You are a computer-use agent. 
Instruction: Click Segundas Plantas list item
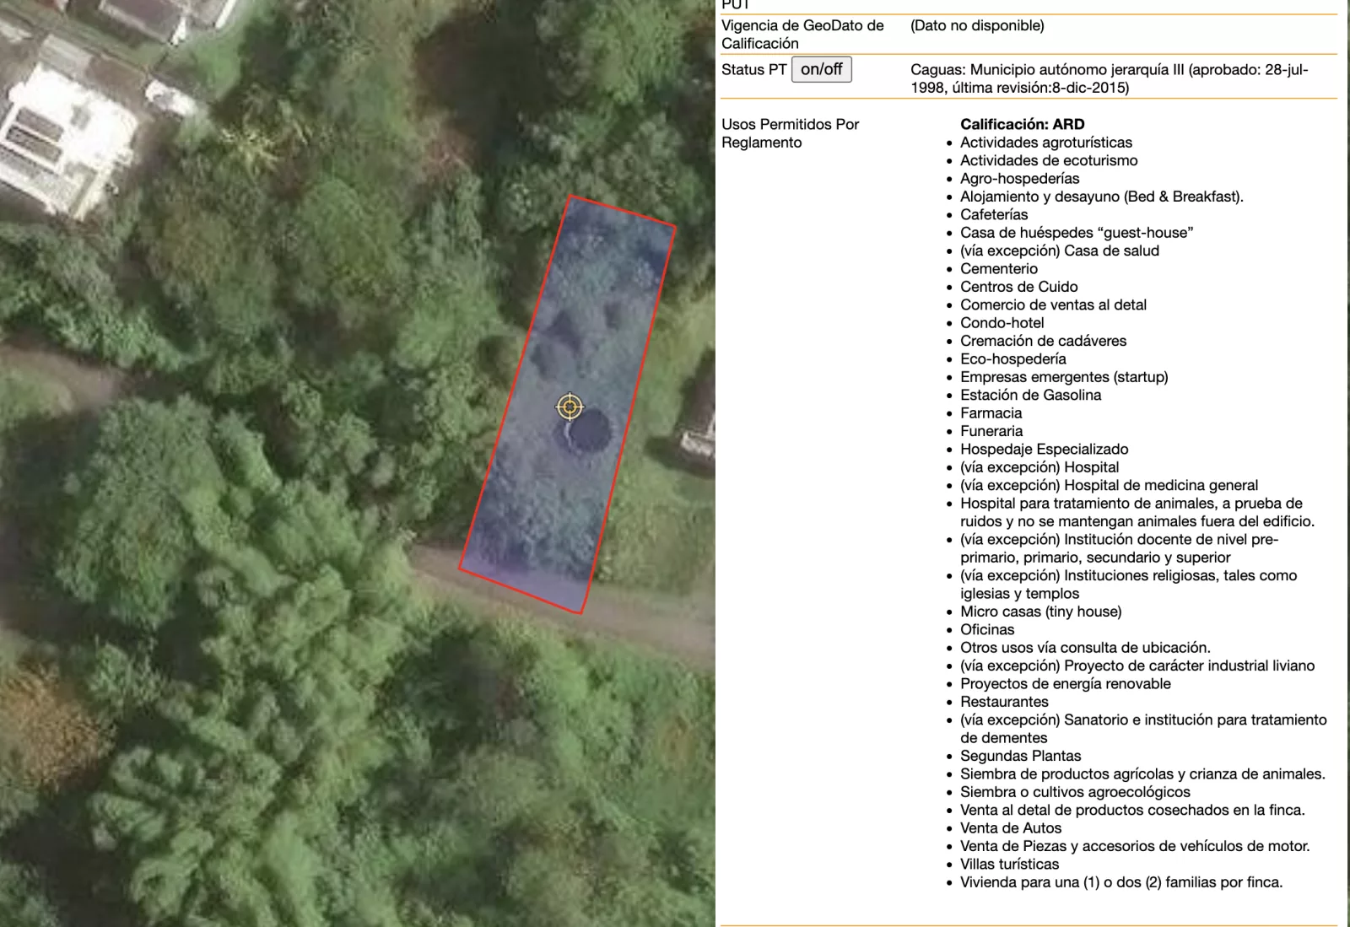click(x=1021, y=756)
